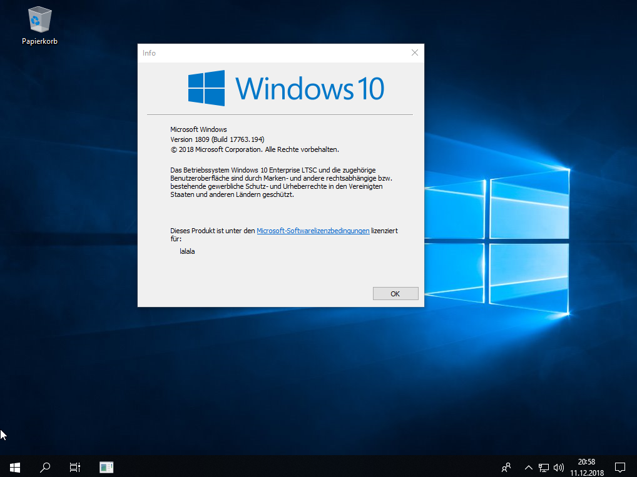The image size is (637, 477).
Task: Click the 'Version 1809 (Build 17763.194)' text
Action: coord(217,139)
